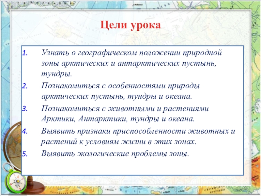This screenshot has height=196, width=261.
Task: Click list number '5.'
Action: pos(25,154)
